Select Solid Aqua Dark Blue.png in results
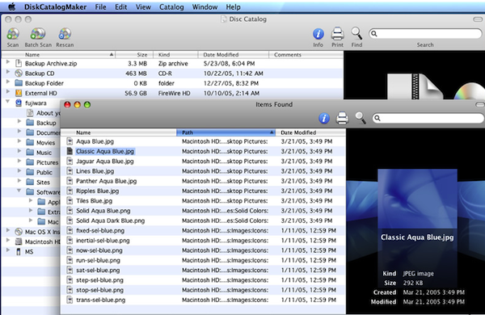Viewport: 485px width, 315px height. [x=111, y=220]
